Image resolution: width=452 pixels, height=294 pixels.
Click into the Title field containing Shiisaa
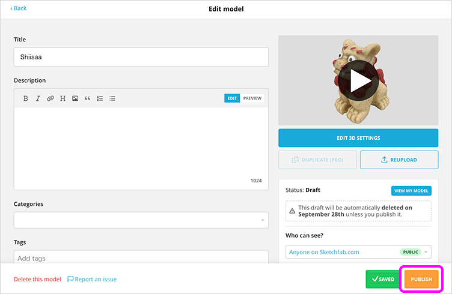click(141, 57)
